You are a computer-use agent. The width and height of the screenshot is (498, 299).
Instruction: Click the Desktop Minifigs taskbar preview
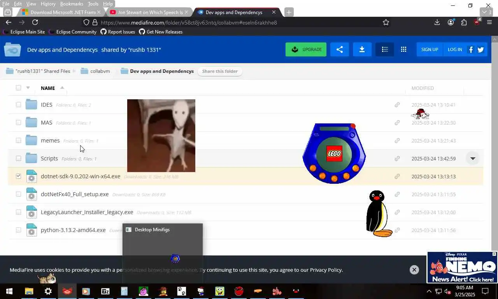[x=163, y=253]
